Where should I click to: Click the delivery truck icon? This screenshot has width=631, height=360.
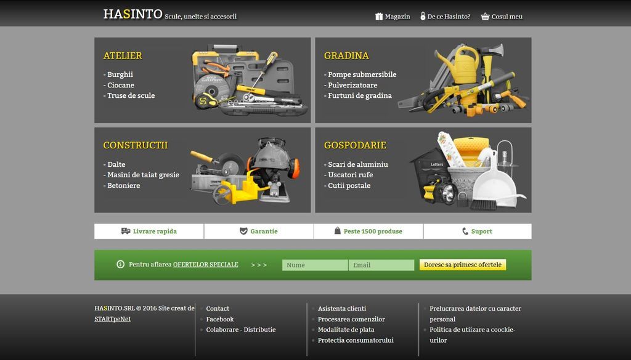coord(126,231)
